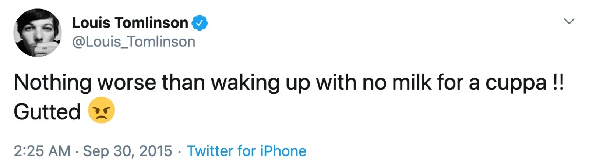Open the tweet options chevron menu
The height and width of the screenshot is (168, 589).
click(569, 21)
